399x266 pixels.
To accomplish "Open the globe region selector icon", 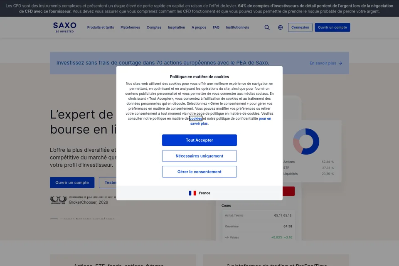I will click(280, 27).
